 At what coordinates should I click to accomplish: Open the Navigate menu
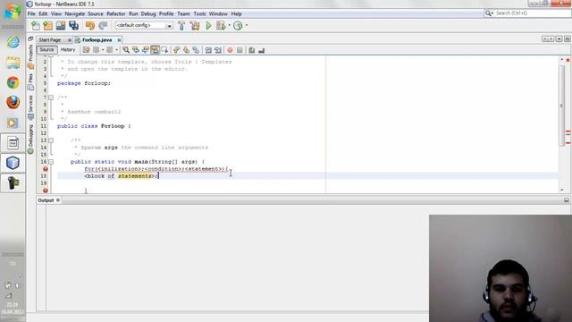click(x=74, y=14)
